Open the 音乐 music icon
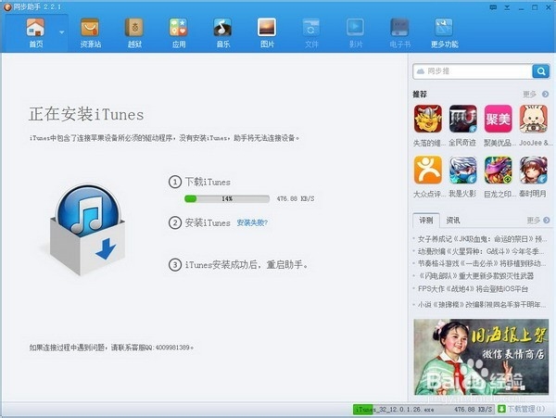This screenshot has height=418, width=556. 222,33
